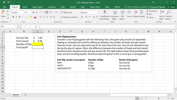Select the Sheet1 tab
Viewport: 177px width, 100px height.
click(16, 95)
